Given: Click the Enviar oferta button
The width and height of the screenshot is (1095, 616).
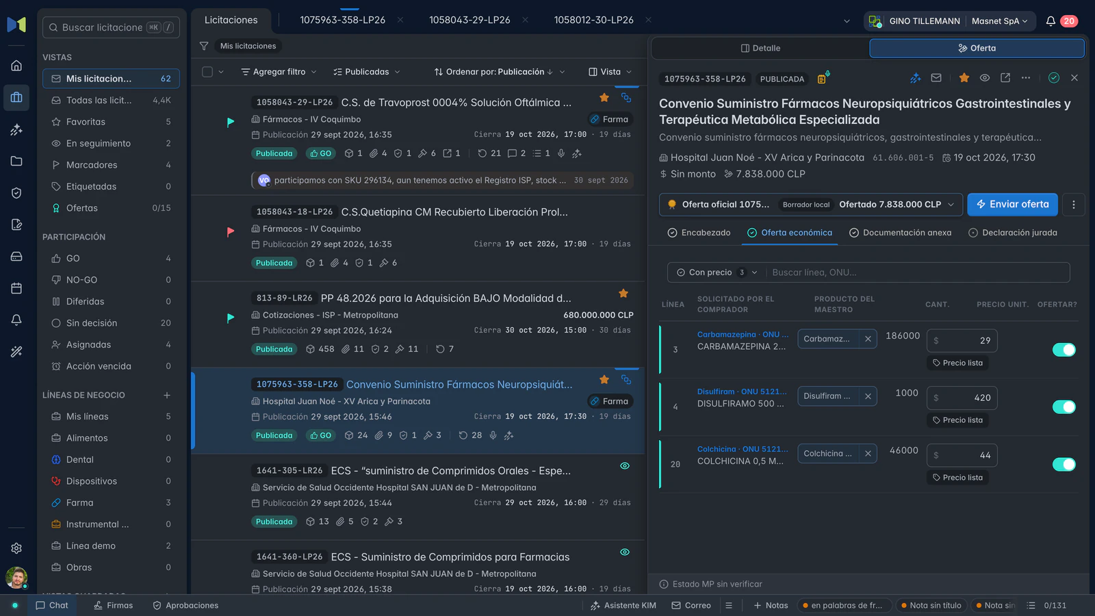Looking at the screenshot, I should [1012, 205].
